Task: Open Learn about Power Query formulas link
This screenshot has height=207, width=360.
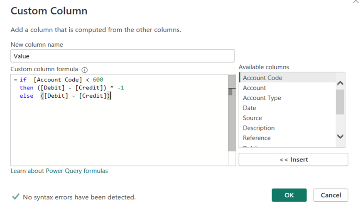Action: [x=59, y=171]
